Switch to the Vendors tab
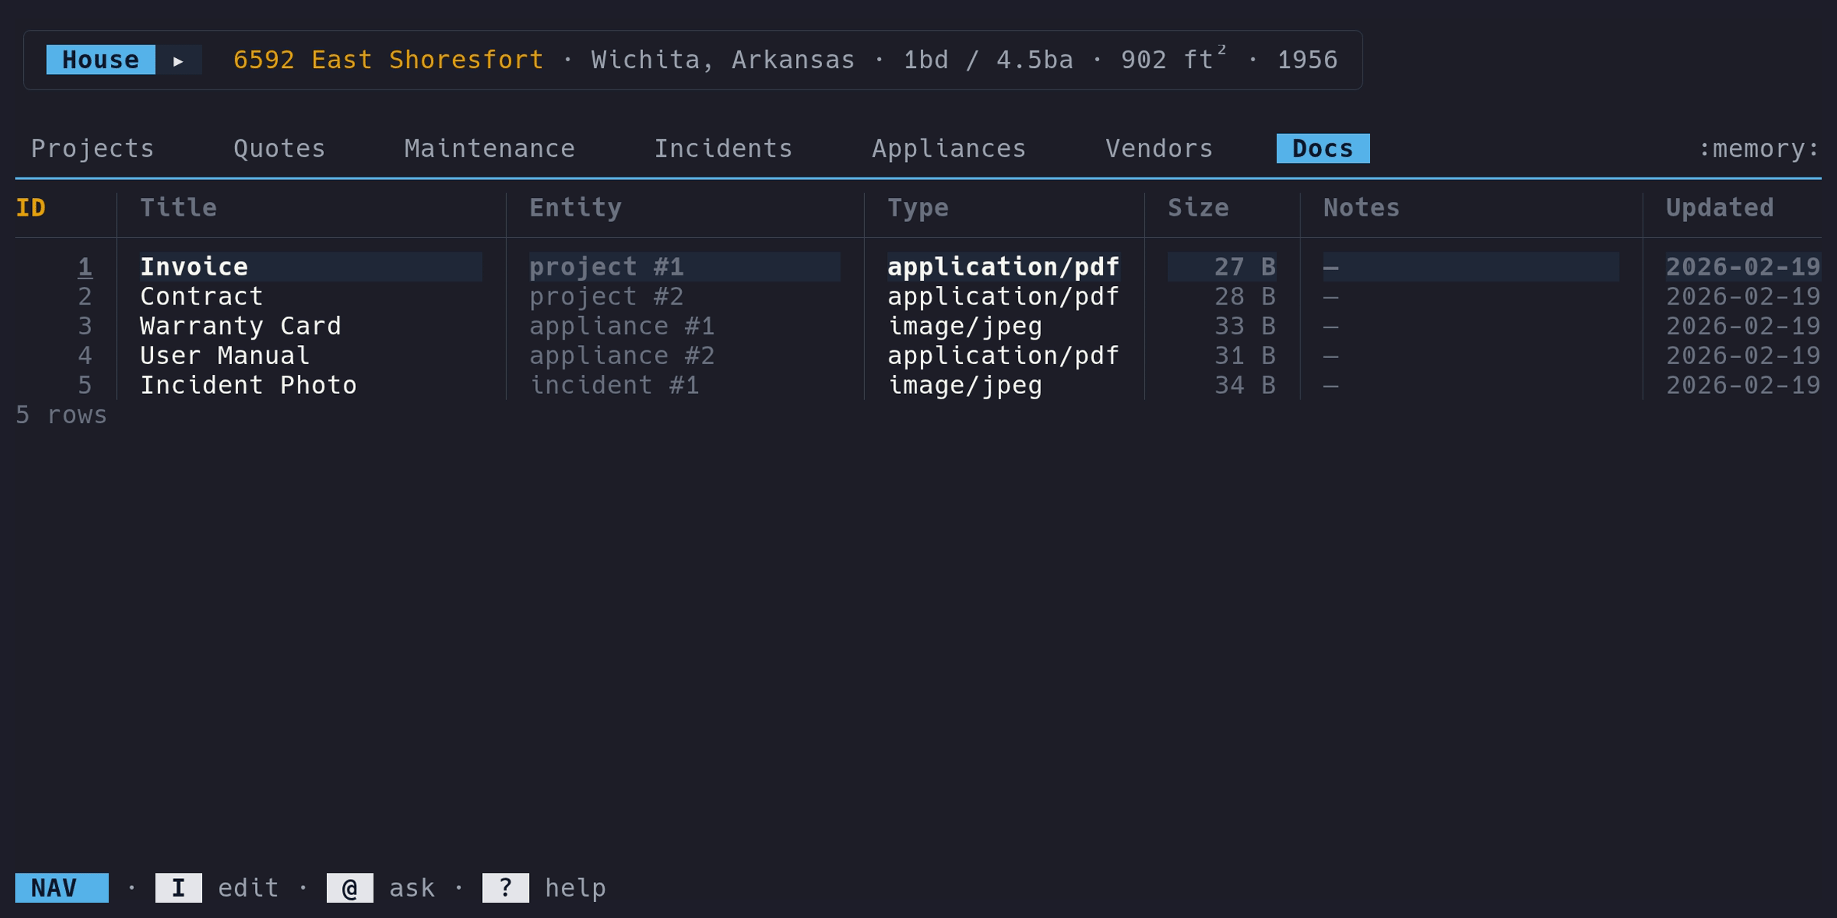 1159,148
